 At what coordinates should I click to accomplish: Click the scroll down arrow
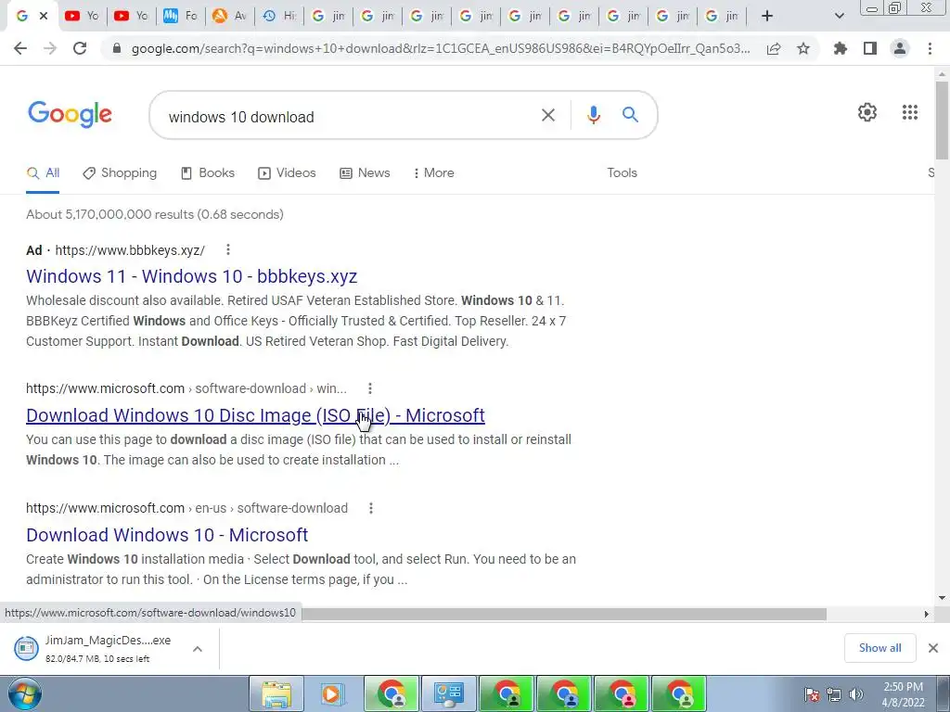coord(943,598)
